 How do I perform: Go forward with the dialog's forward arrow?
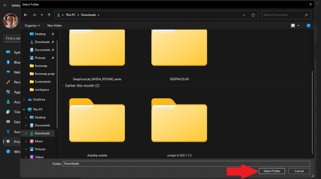pyautogui.click(x=34, y=15)
